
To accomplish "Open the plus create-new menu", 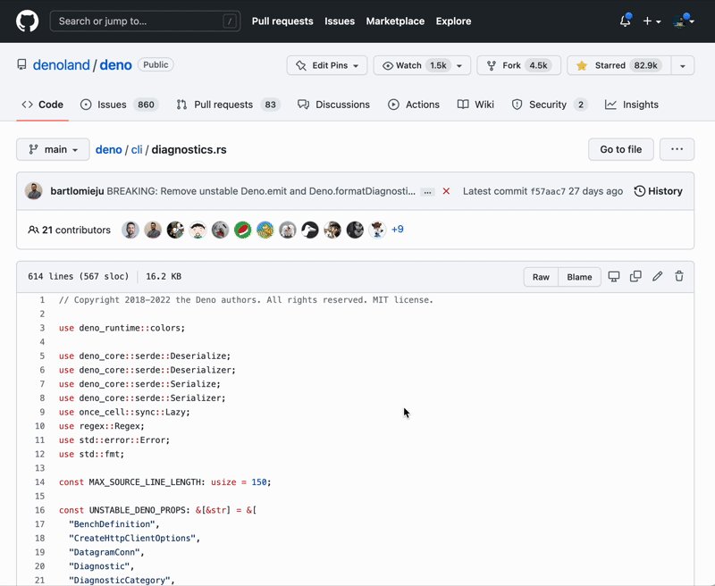I will tap(652, 21).
